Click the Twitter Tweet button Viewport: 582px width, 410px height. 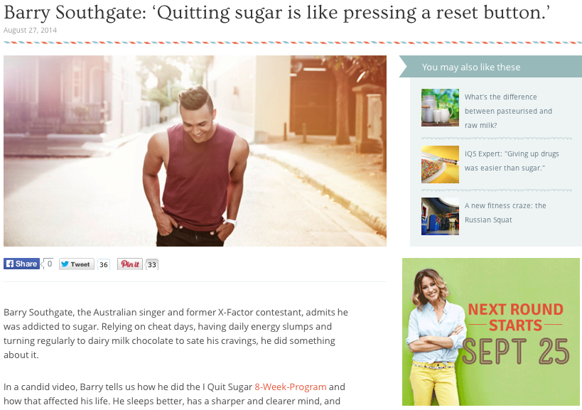76,264
